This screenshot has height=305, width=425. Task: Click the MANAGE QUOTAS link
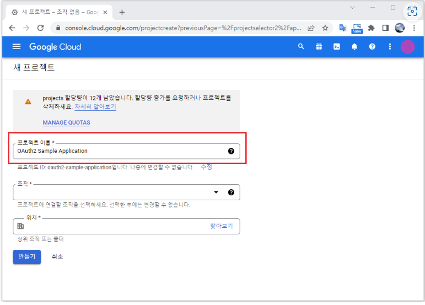pos(66,122)
